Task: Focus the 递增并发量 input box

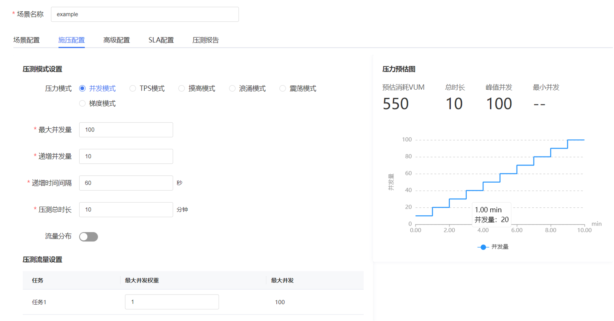Action: coord(126,157)
